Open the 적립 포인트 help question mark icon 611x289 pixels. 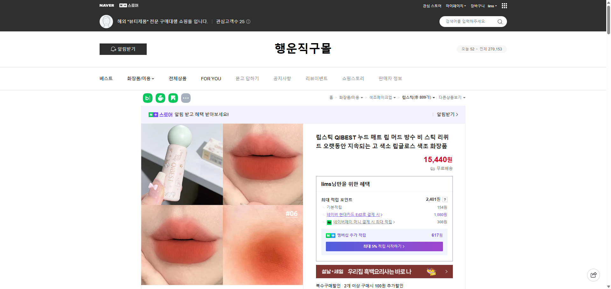click(x=445, y=200)
